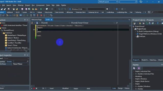Viewport: 163px width, 91px height.
Task: Select the Data Access component palette tab
Action: tap(48, 12)
